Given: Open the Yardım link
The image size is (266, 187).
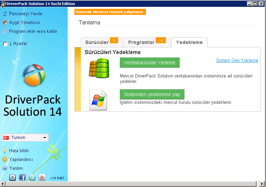Looking at the screenshot, I should click(16, 168).
